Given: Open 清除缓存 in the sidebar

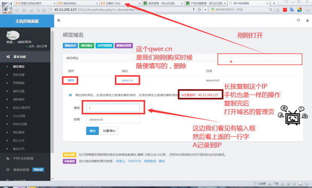Looking at the screenshot, I should tap(19, 99).
